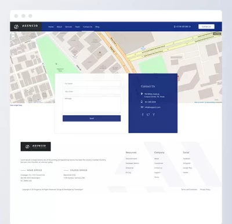The image size is (232, 224).
Task: Open Documentation under Resources
Action: 131,159
